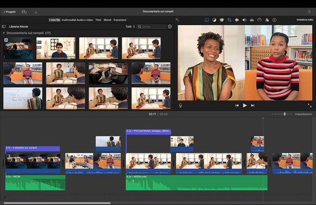The height and width of the screenshot is (205, 316).
Task: Click the magic wand auto-enhance icon
Action: coord(177,19)
